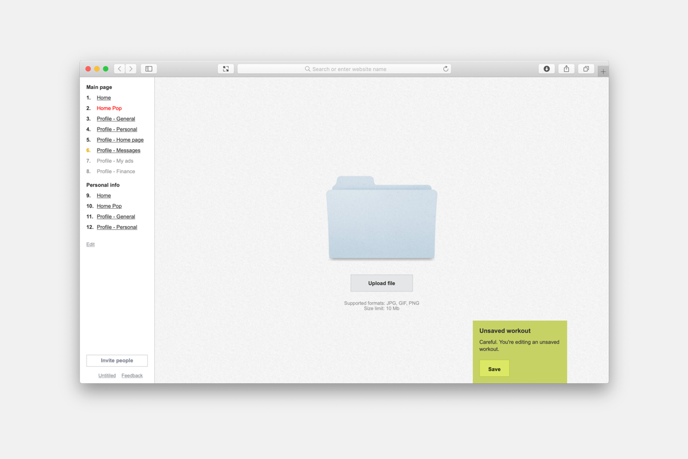Click the browser back arrow

119,69
